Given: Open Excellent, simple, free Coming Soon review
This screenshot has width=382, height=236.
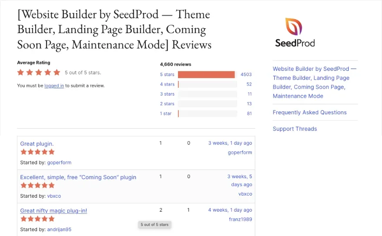Looking at the screenshot, I should [78, 177].
